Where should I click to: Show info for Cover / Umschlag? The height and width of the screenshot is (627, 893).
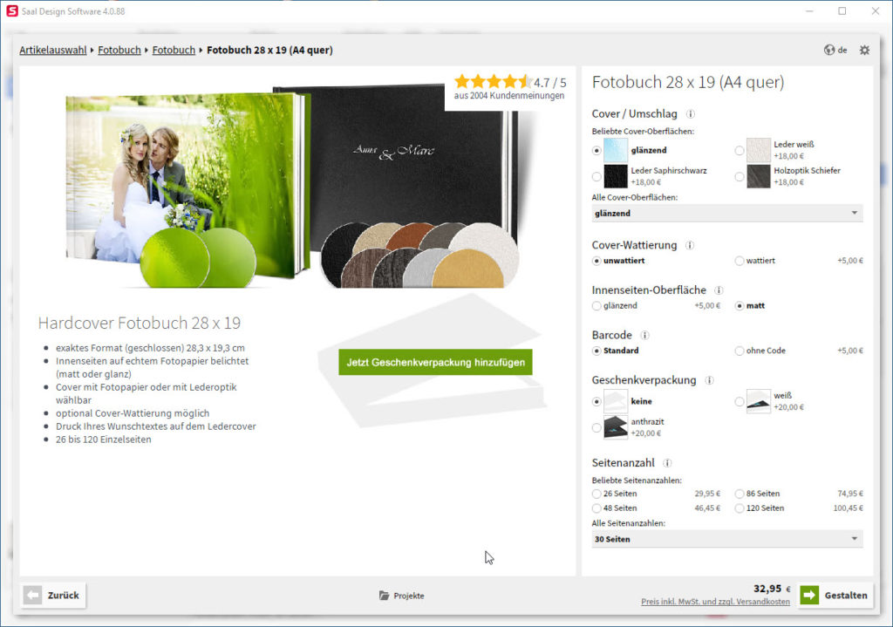click(x=691, y=114)
